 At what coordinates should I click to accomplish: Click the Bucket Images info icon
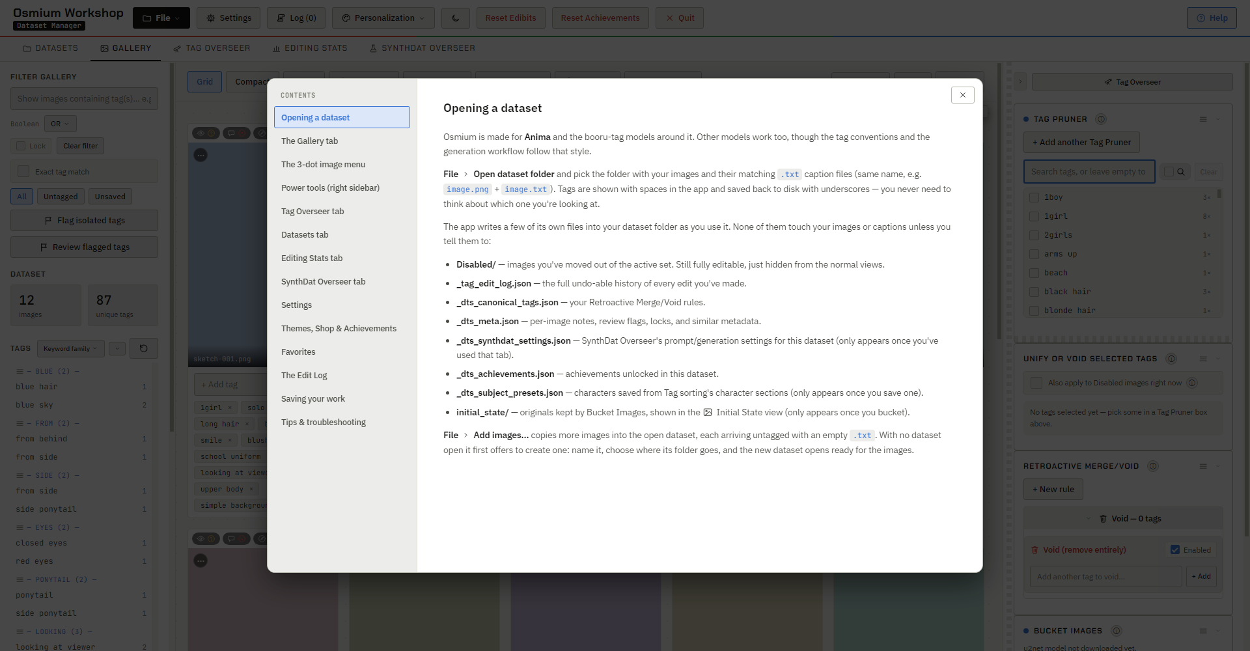1117,631
